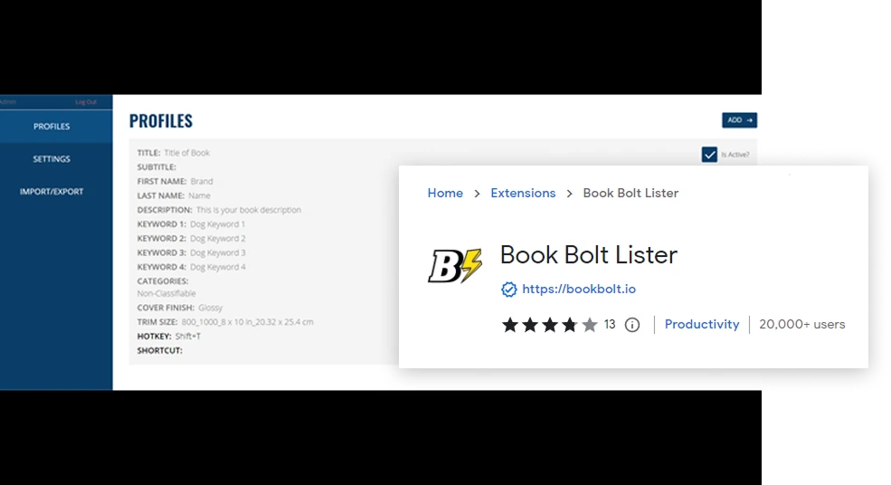891x485 pixels.
Task: Click the verified publisher badge icon
Action: point(508,290)
